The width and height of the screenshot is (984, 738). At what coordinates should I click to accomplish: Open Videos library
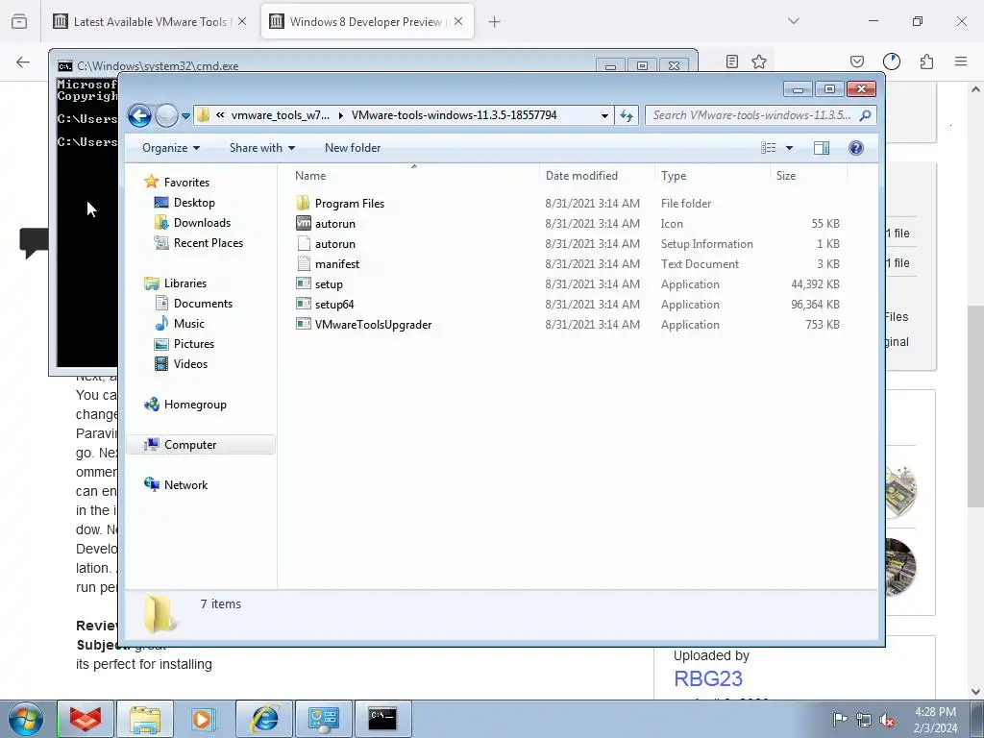point(190,364)
